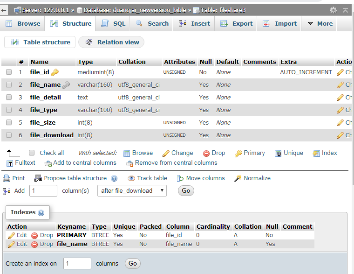
Task: Open the 'after file_download' position dropdown
Action: [132, 190]
